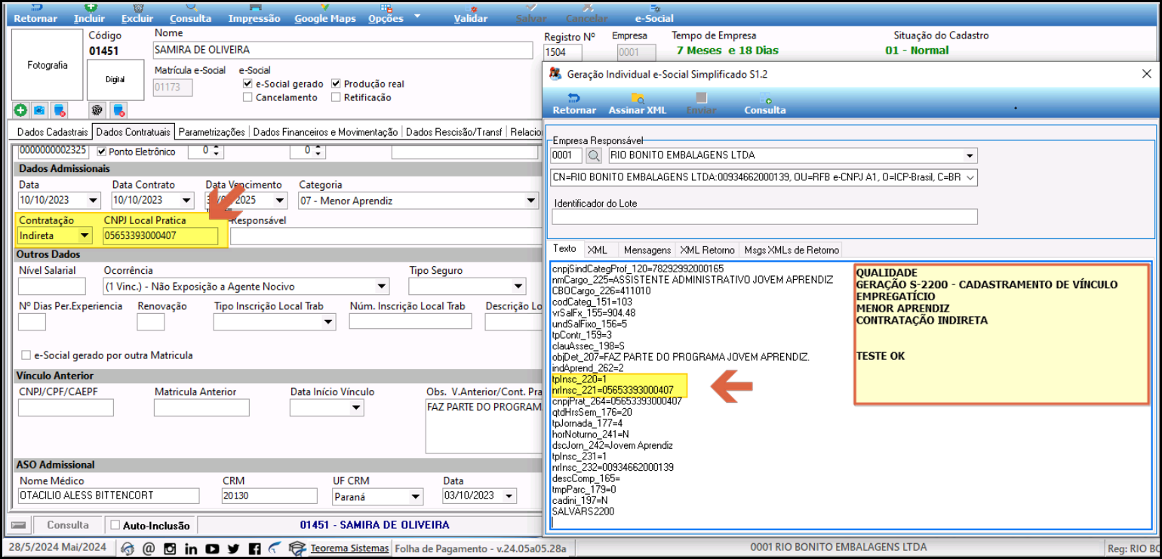The height and width of the screenshot is (559, 1162).
Task: Open the LinkedIn icon in status bar
Action: click(x=191, y=548)
